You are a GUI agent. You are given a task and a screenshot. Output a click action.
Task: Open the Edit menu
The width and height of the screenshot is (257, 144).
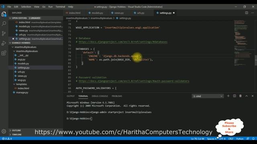(16, 7)
